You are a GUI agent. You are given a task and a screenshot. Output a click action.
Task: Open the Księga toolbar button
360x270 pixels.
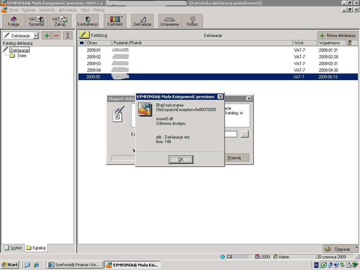pyautogui.click(x=14, y=21)
